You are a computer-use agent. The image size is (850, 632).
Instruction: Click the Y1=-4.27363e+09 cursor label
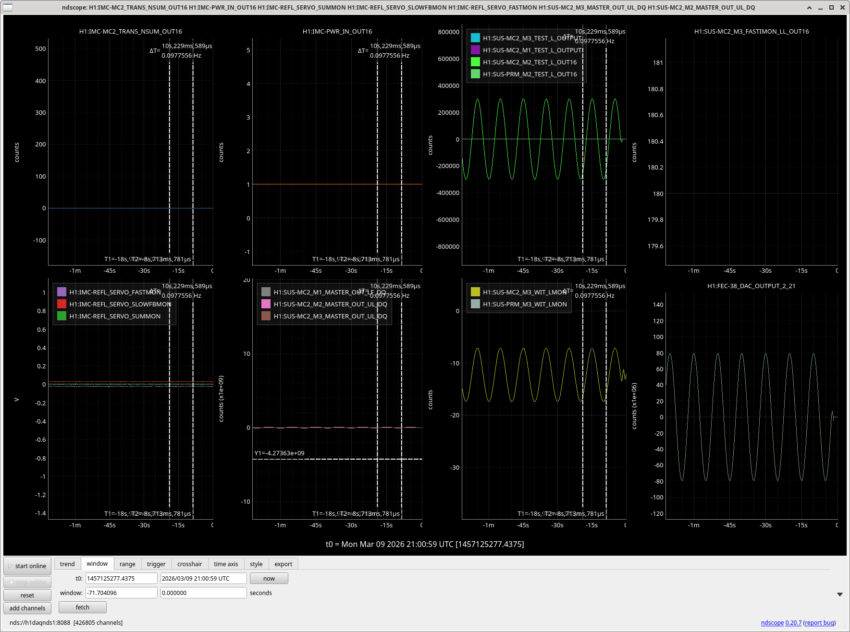279,453
